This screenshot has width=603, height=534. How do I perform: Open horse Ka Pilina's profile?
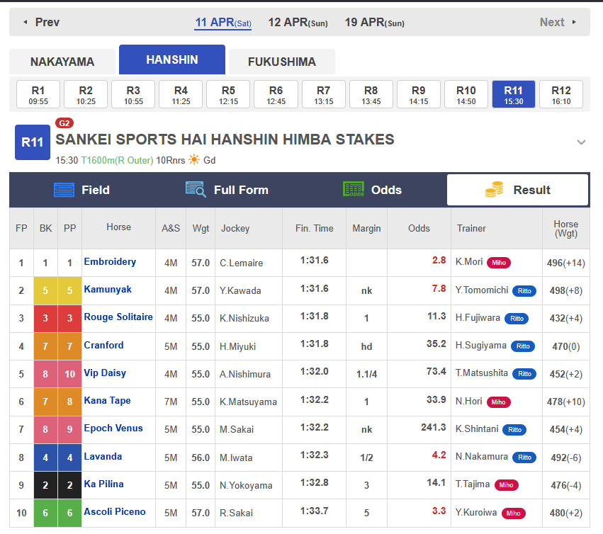[x=104, y=484]
